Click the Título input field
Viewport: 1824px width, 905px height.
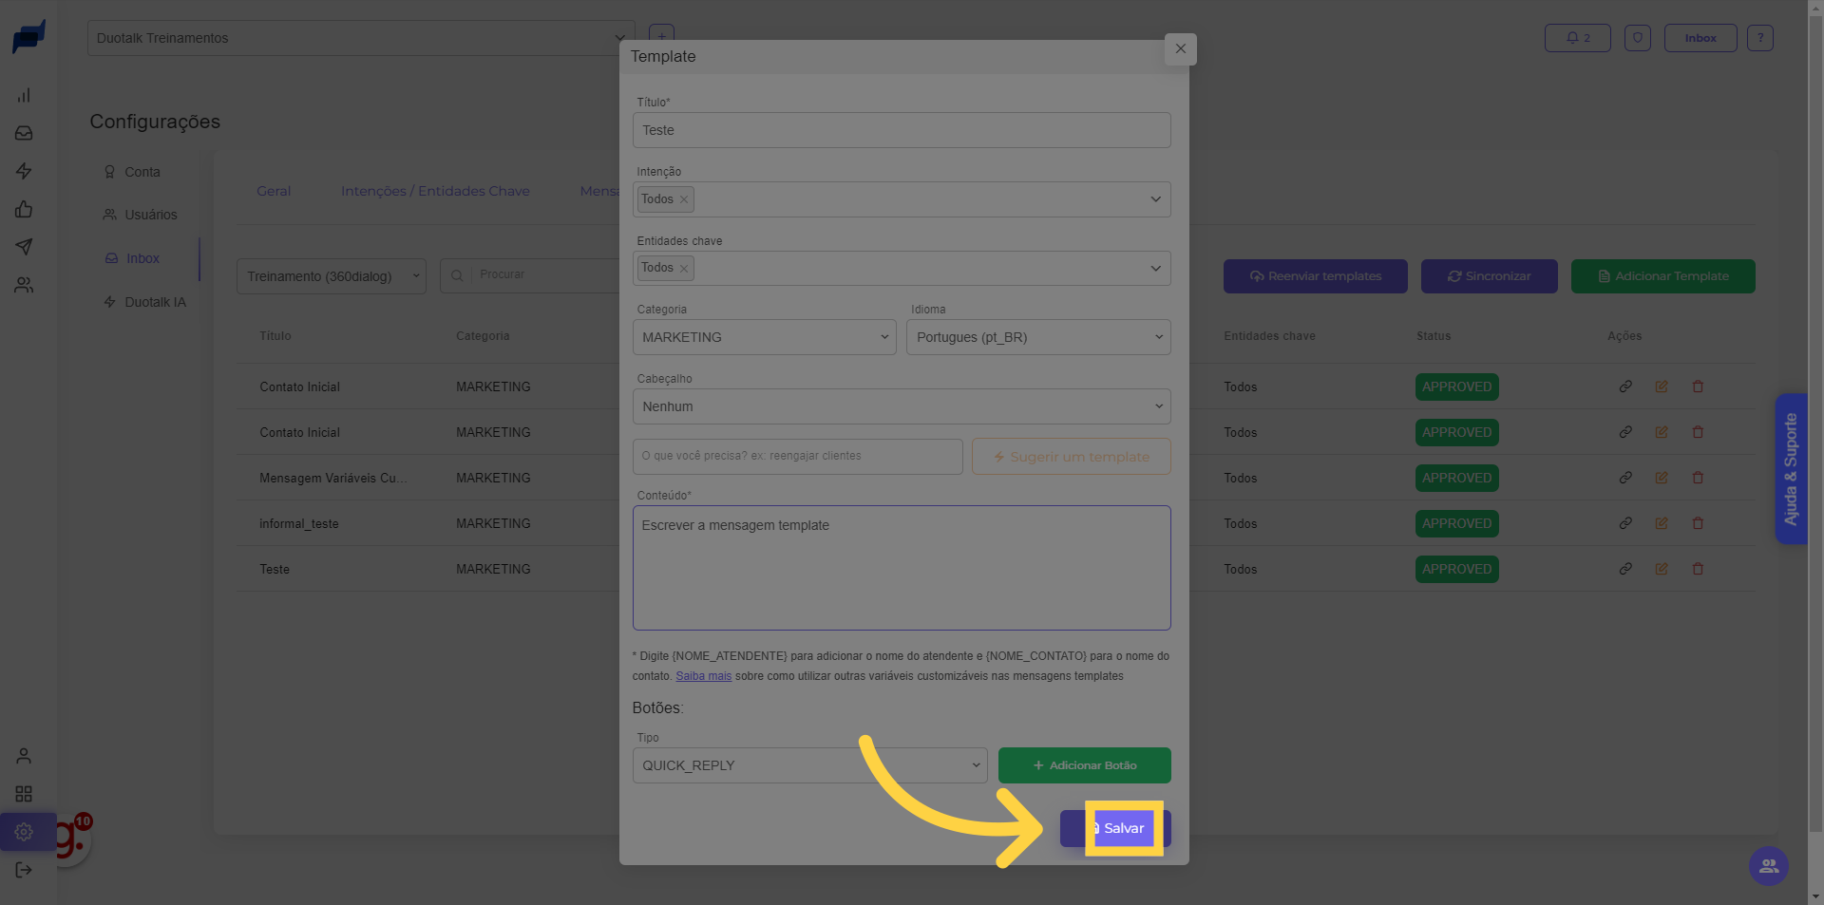(901, 130)
